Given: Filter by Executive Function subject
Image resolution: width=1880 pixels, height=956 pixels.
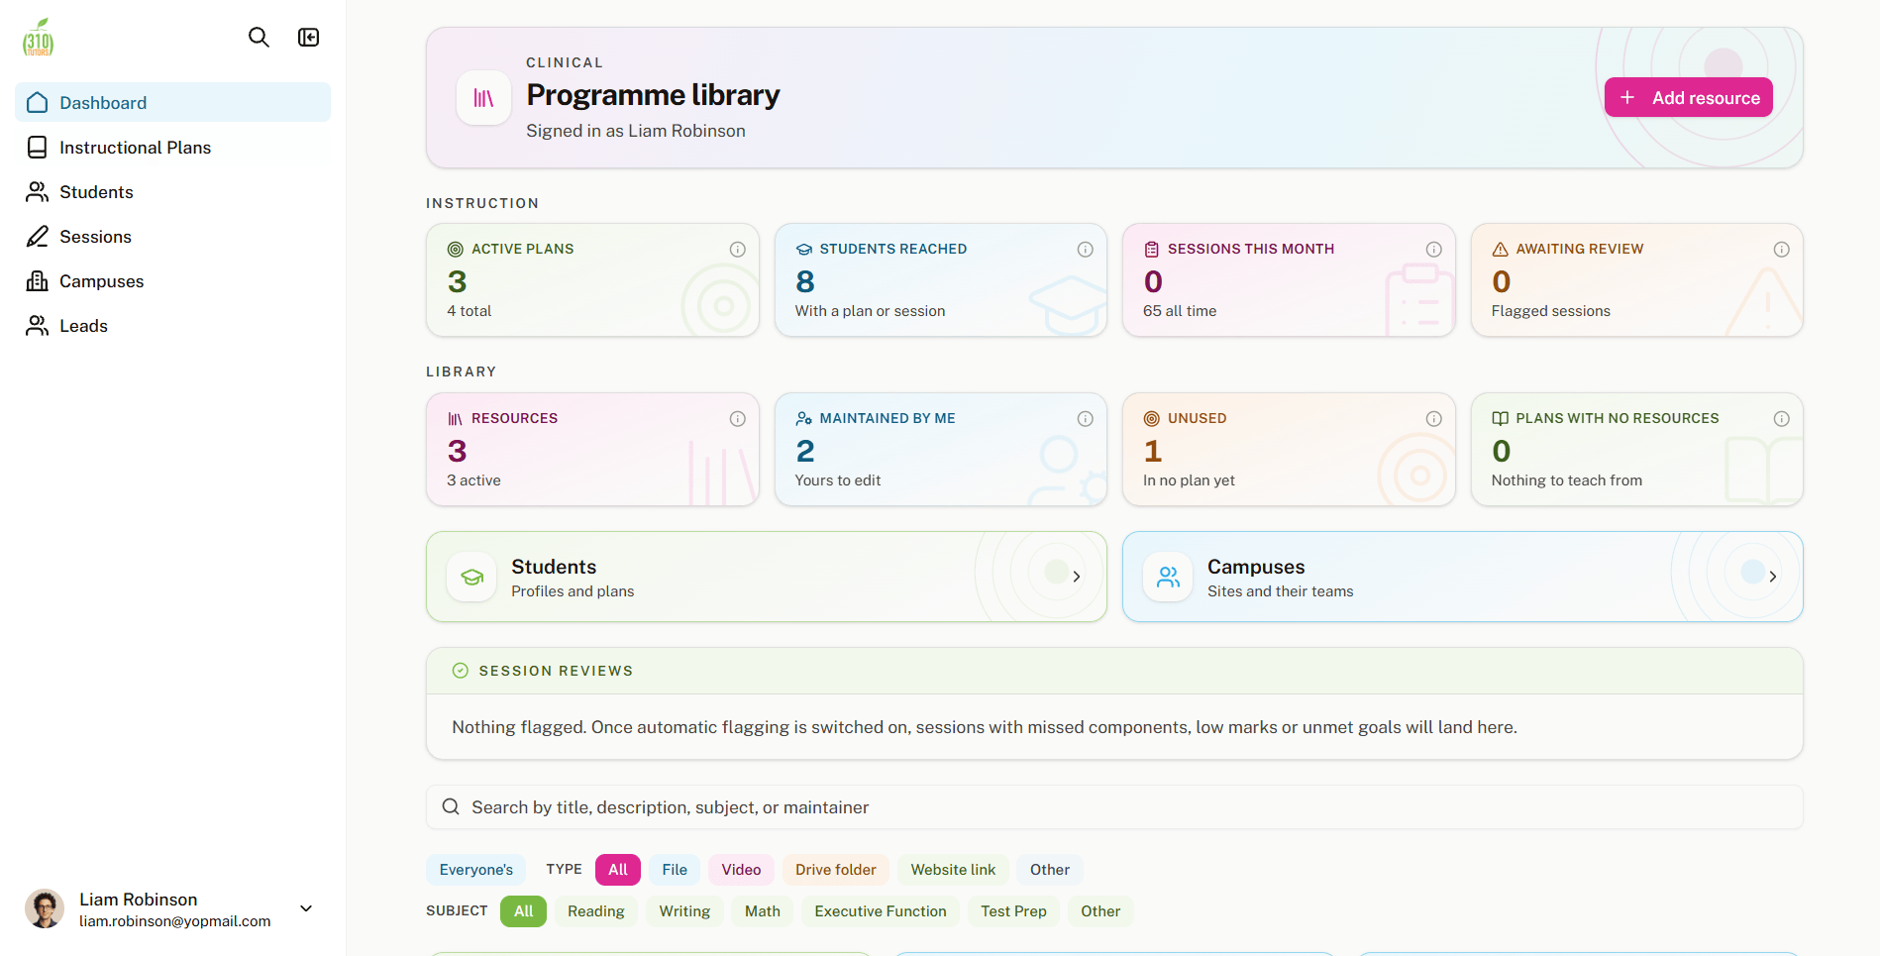Looking at the screenshot, I should (881, 911).
